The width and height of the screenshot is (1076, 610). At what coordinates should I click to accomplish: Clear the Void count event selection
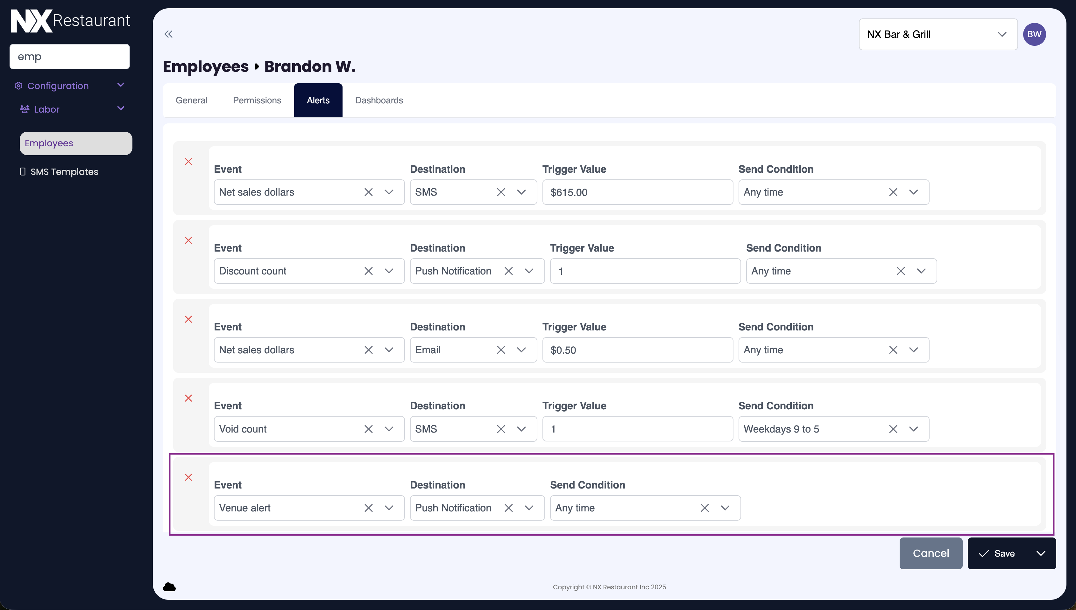point(368,429)
